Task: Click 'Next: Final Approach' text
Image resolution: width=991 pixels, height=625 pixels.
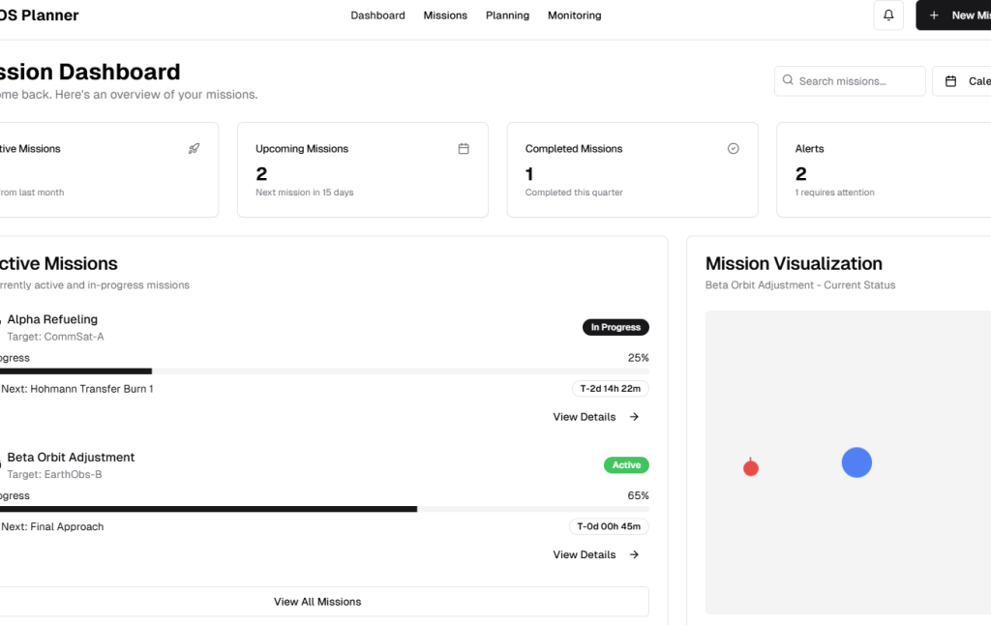Action: pos(52,526)
